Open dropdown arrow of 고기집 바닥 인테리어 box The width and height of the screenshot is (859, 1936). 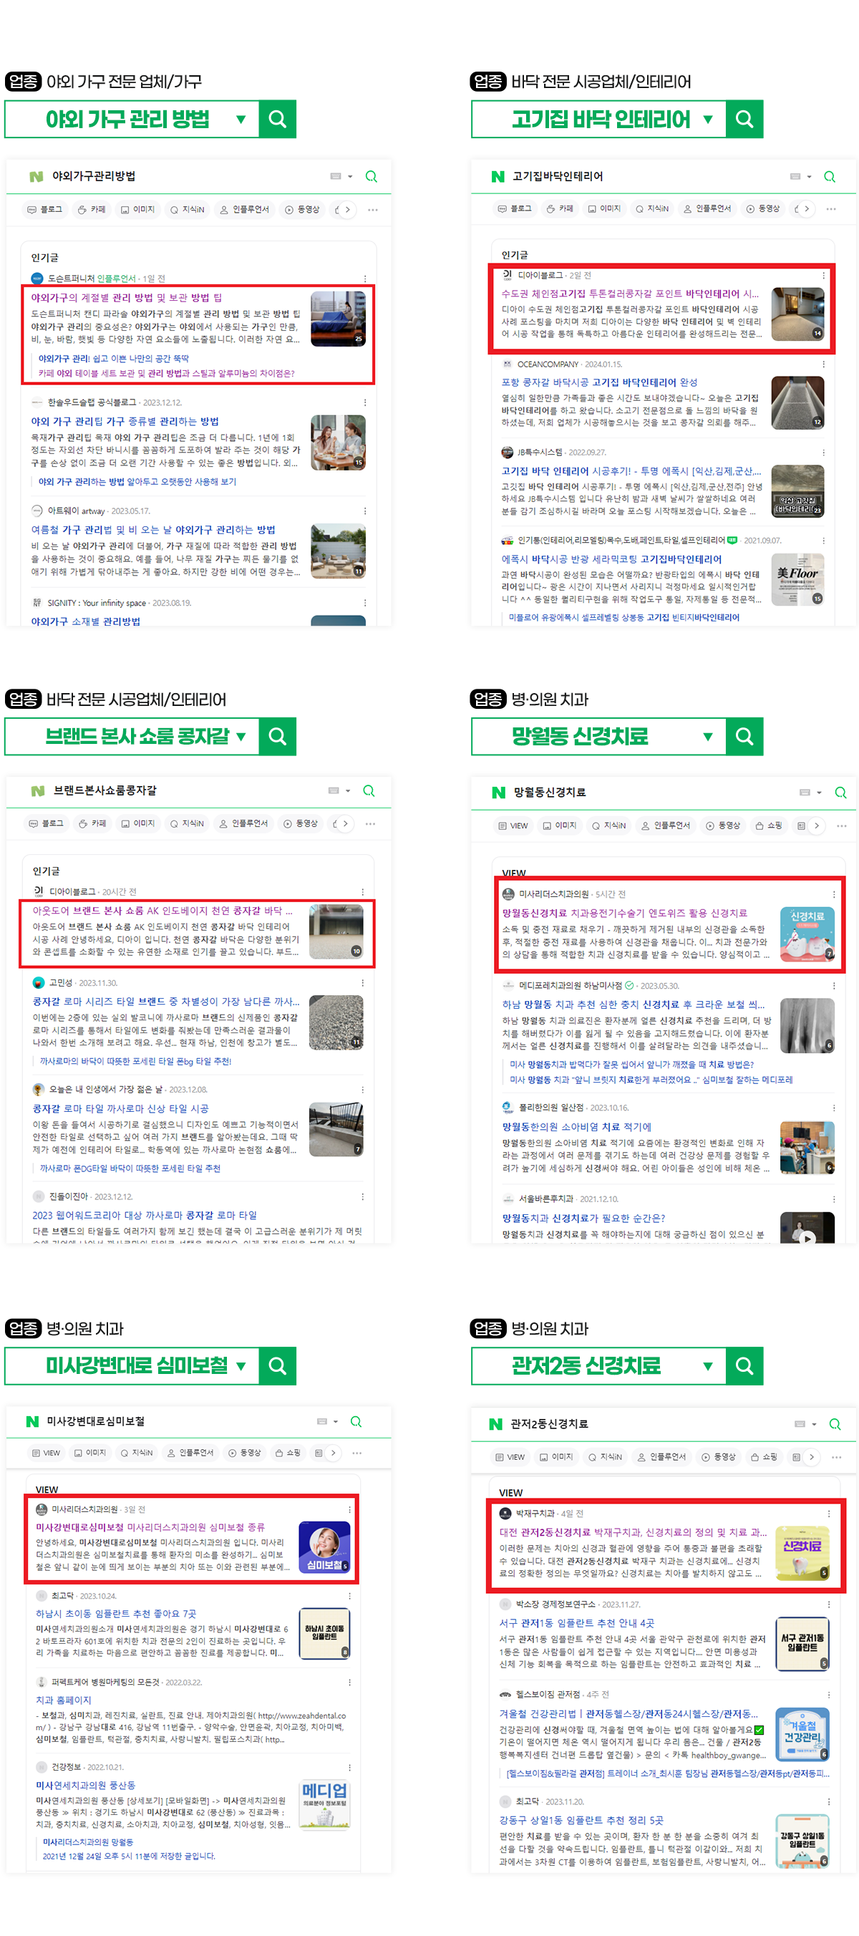pyautogui.click(x=707, y=119)
